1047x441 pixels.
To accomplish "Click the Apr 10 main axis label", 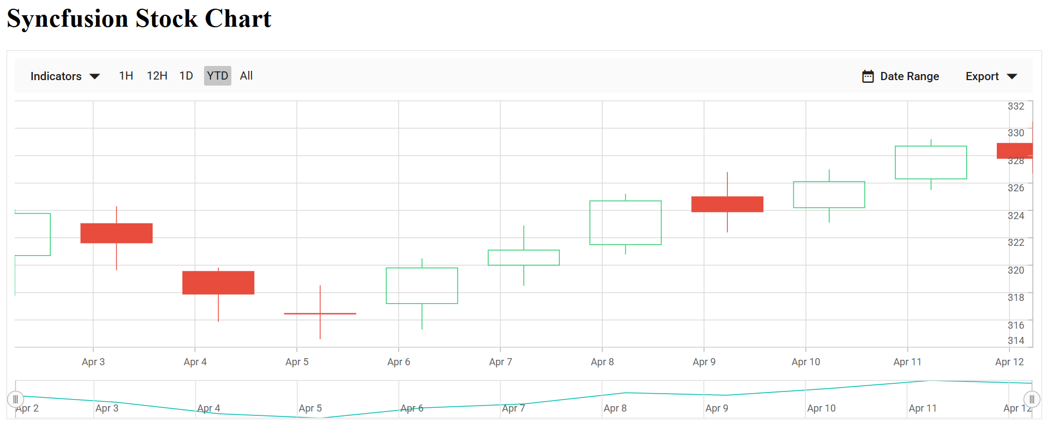I will click(x=806, y=362).
